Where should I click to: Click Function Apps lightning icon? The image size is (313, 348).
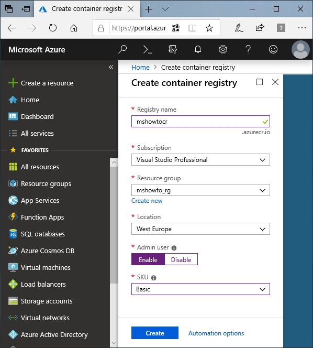point(13,217)
